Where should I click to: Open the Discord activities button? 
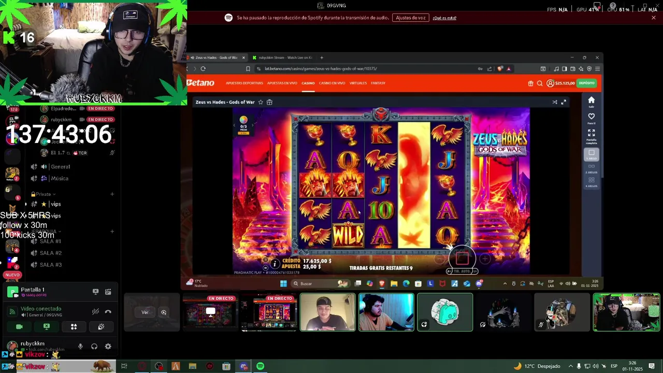(74, 326)
